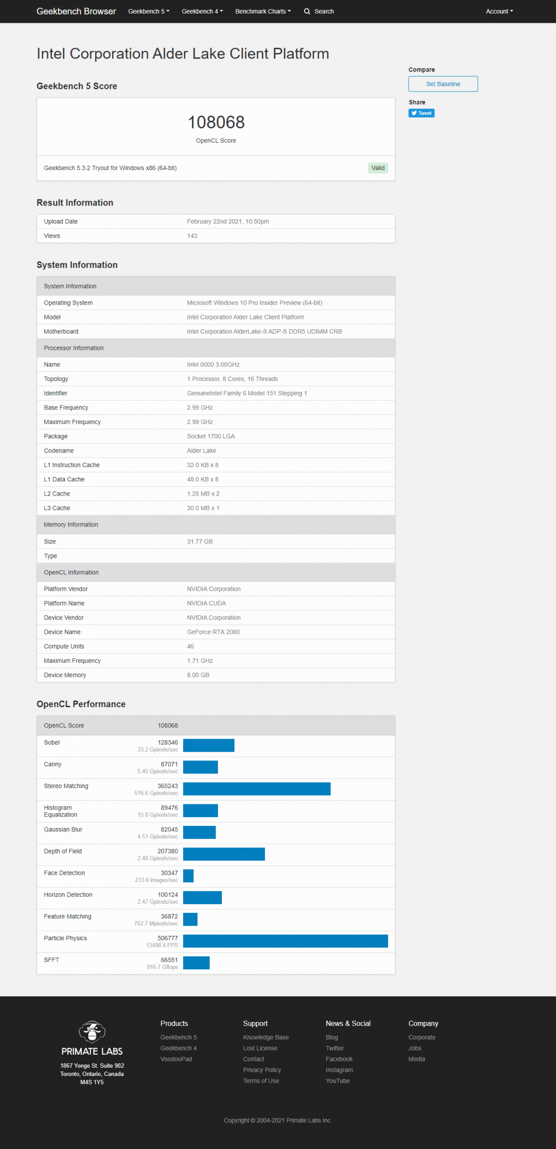
Task: Open the Jobs company link
Action: (x=415, y=1048)
